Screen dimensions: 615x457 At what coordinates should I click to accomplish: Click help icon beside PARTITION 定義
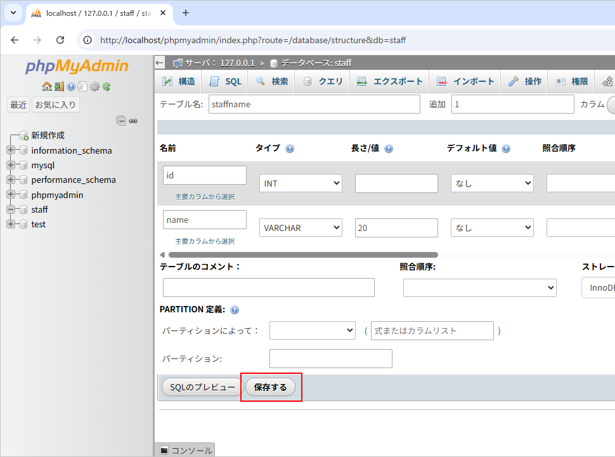coord(235,310)
